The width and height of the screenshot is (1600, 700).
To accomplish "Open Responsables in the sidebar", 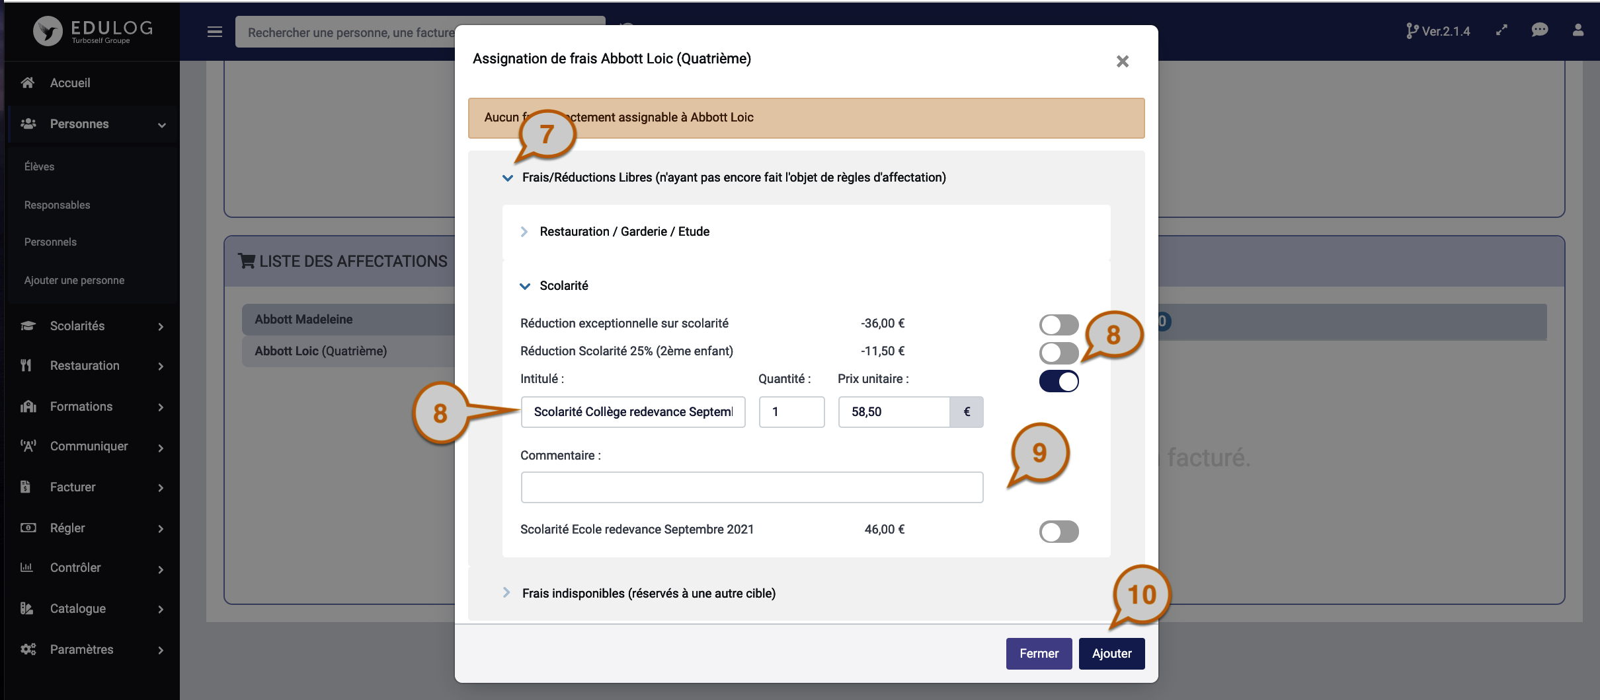I will [58, 205].
